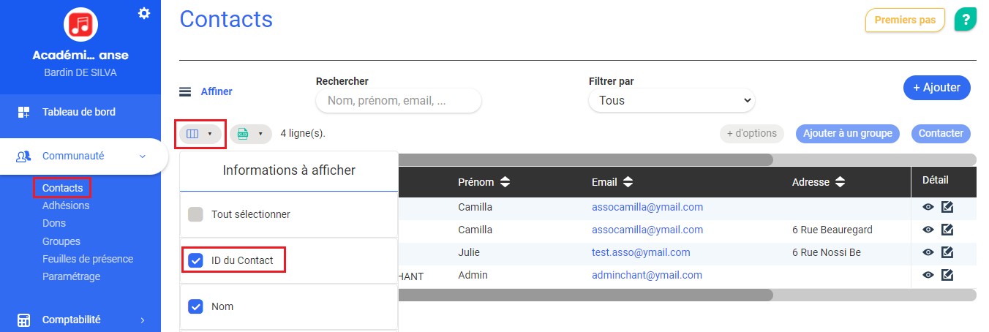989x332 pixels.
Task: Click the Rechercher search input field
Action: pyautogui.click(x=399, y=101)
